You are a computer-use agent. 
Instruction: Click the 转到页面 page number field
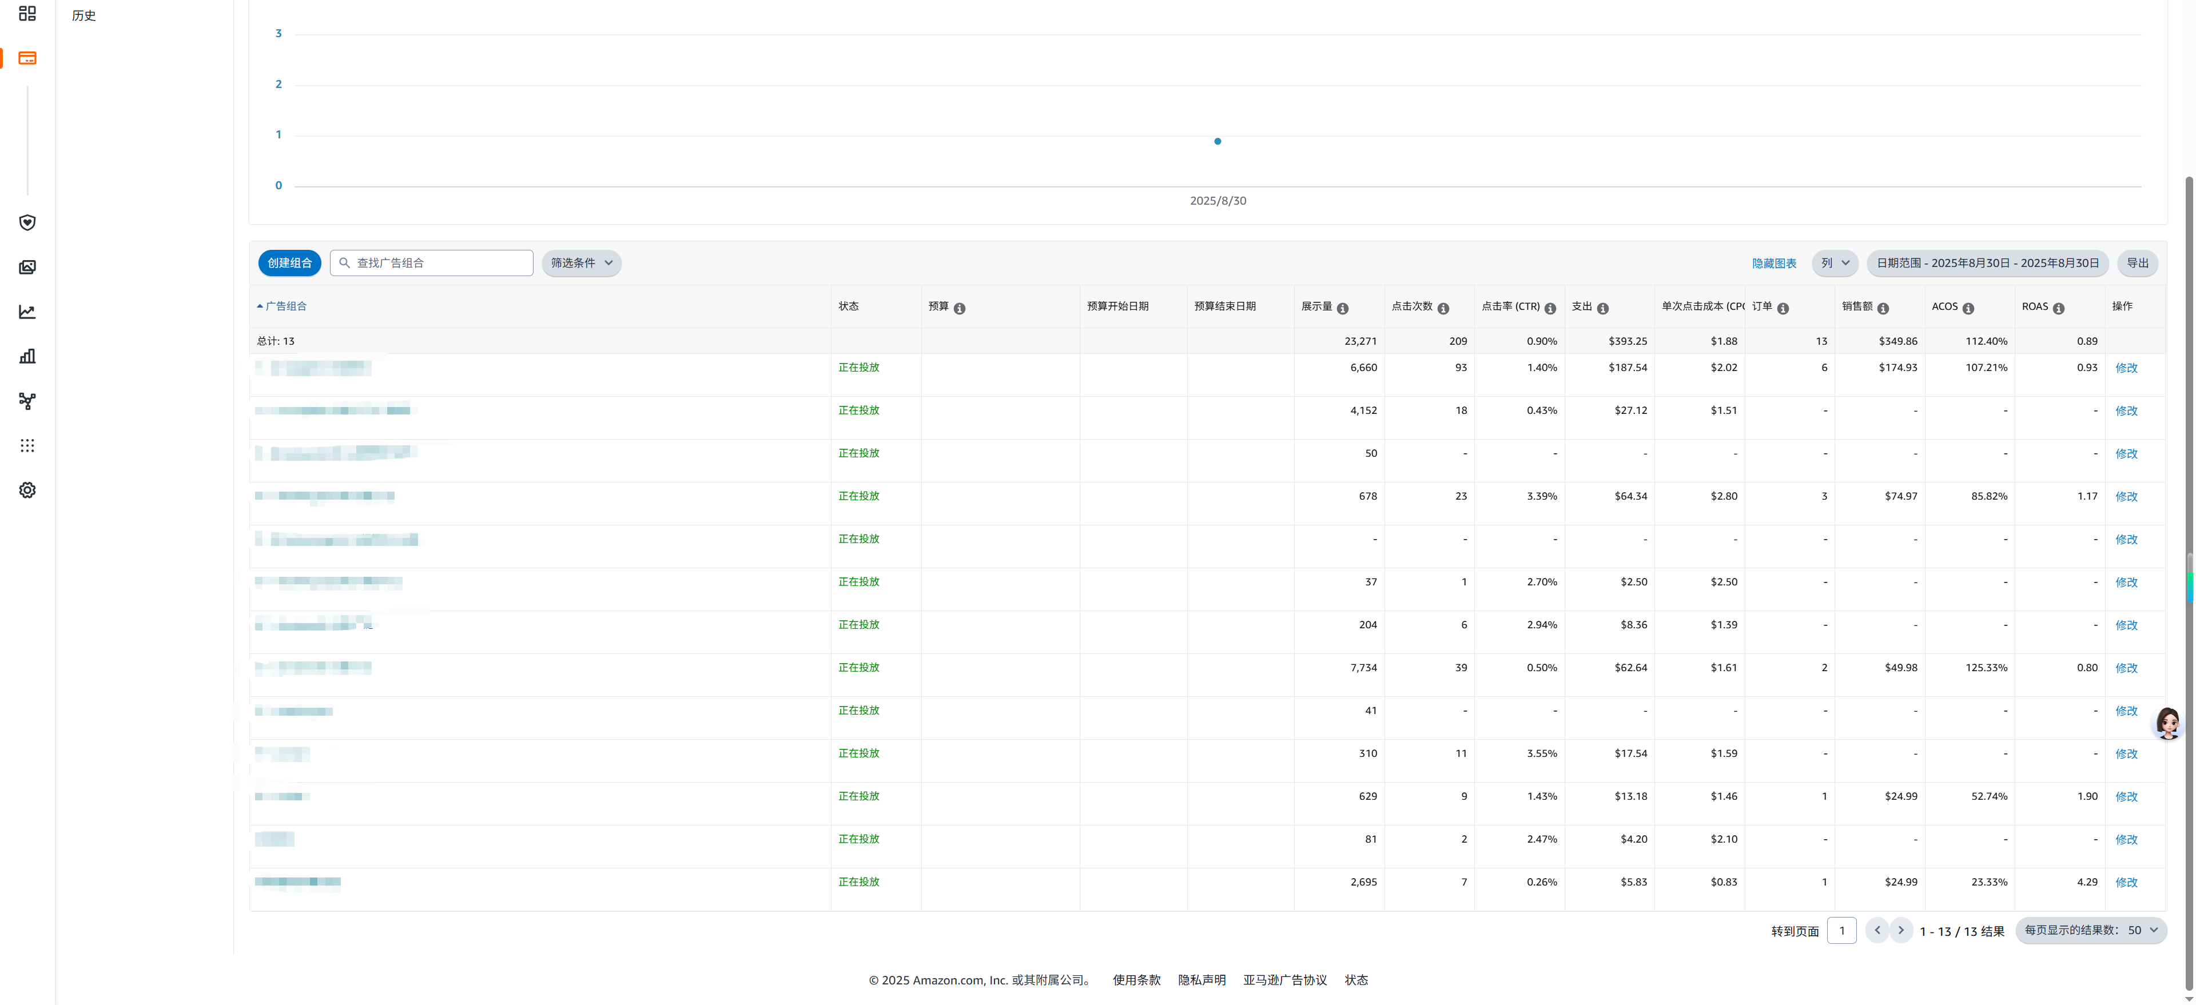point(1842,930)
